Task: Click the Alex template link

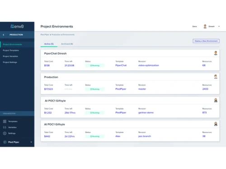Action: pyautogui.click(x=118, y=136)
